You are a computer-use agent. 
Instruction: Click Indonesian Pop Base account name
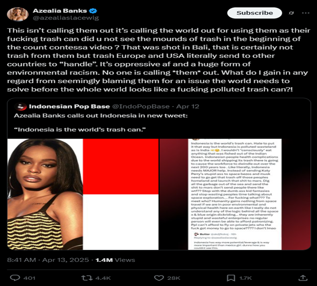(x=69, y=106)
